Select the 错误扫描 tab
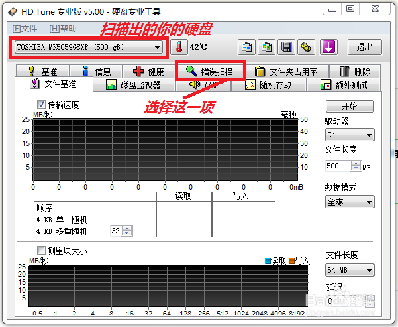Screen dimensions: 398x327 (x=210, y=71)
